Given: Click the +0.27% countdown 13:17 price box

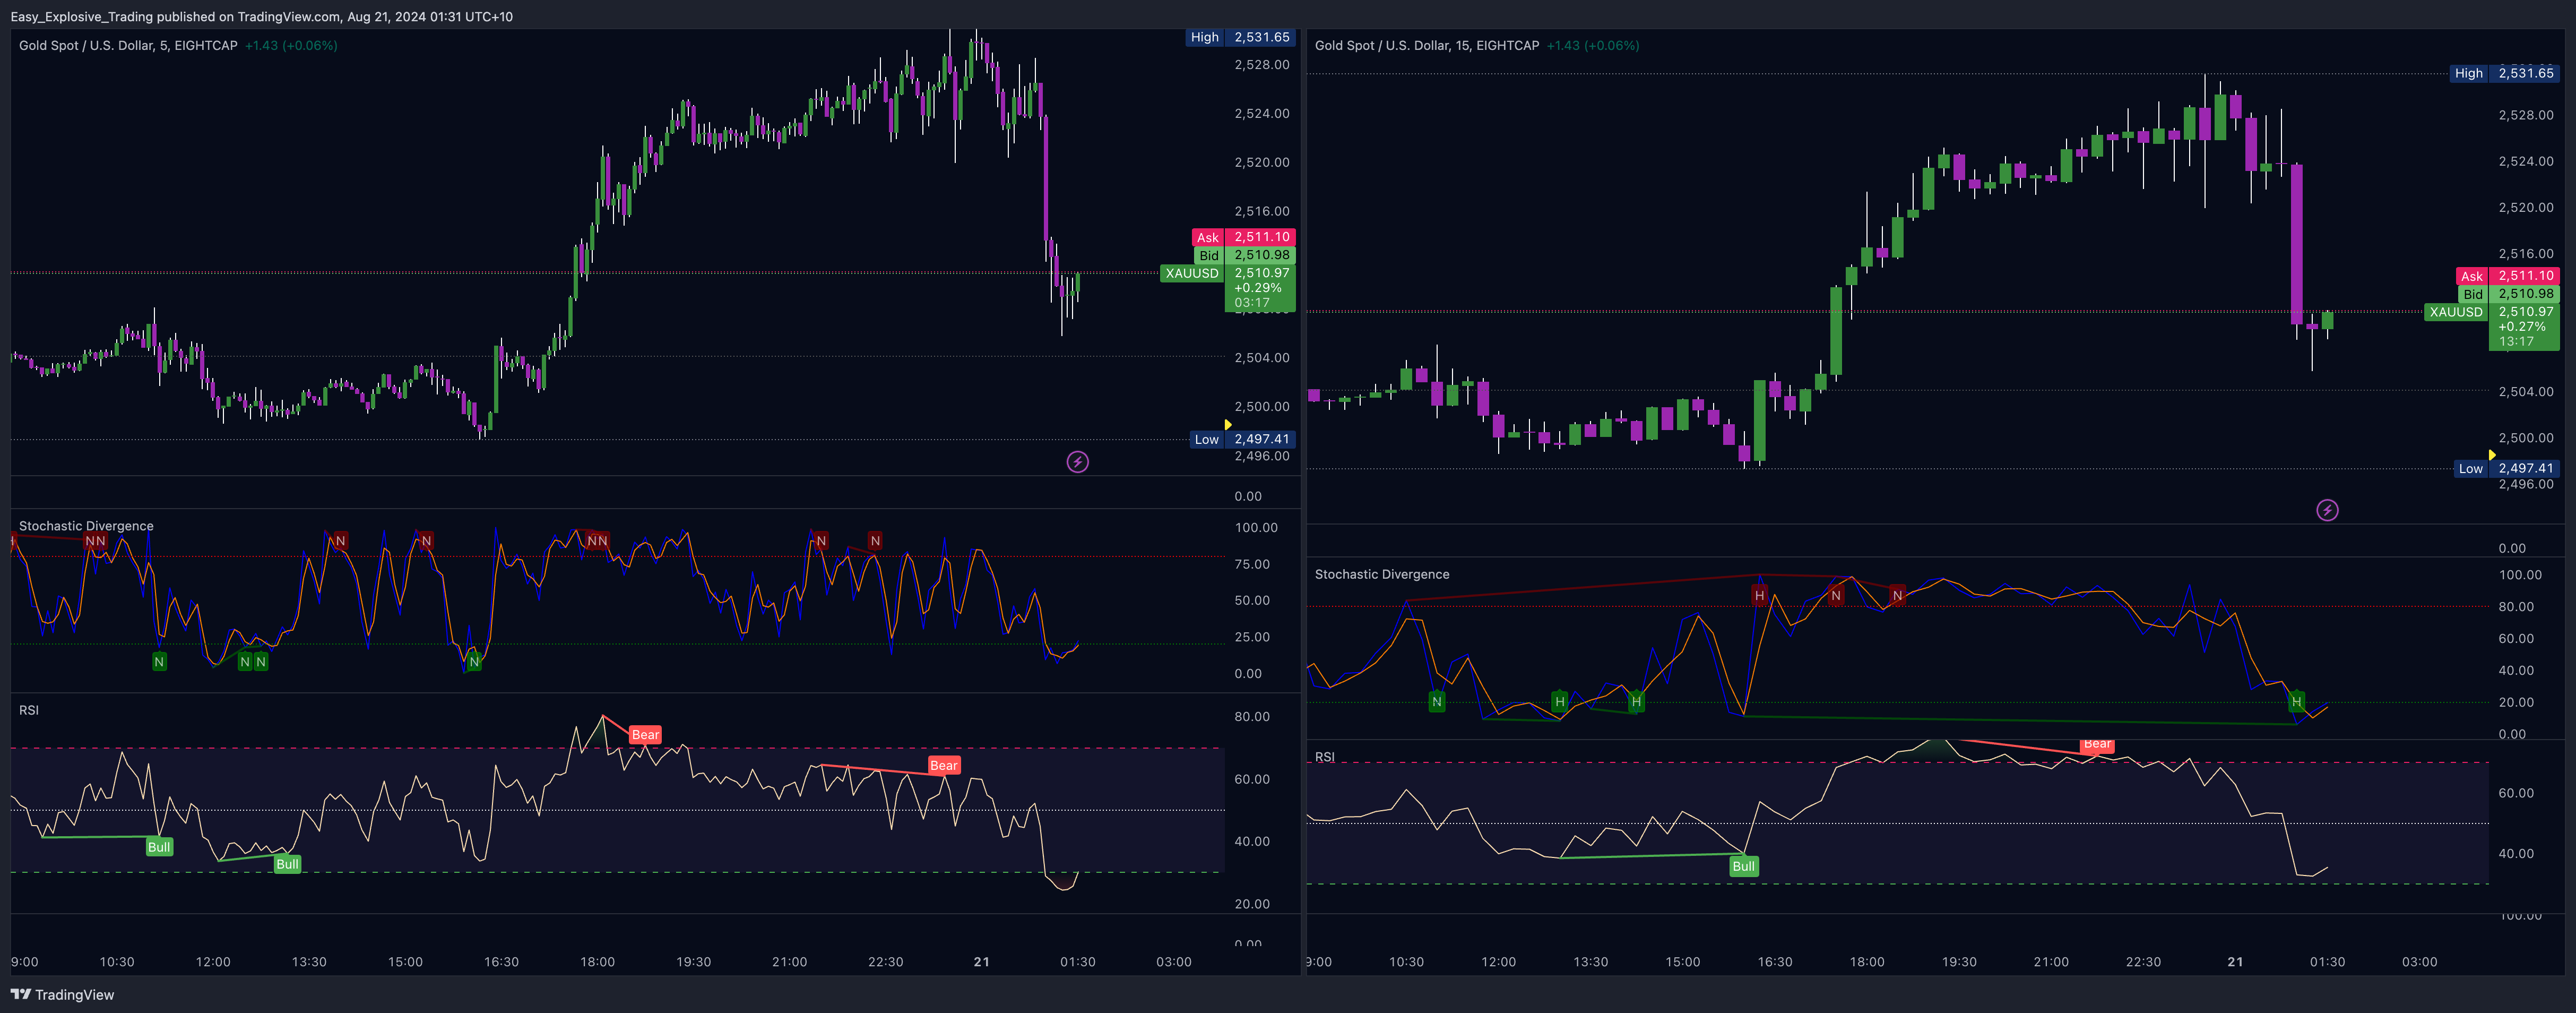Looking at the screenshot, I should 2524,327.
